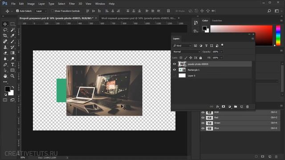The width and height of the screenshot is (285, 160).
Task: Add a layer mask
Action: (224, 107)
